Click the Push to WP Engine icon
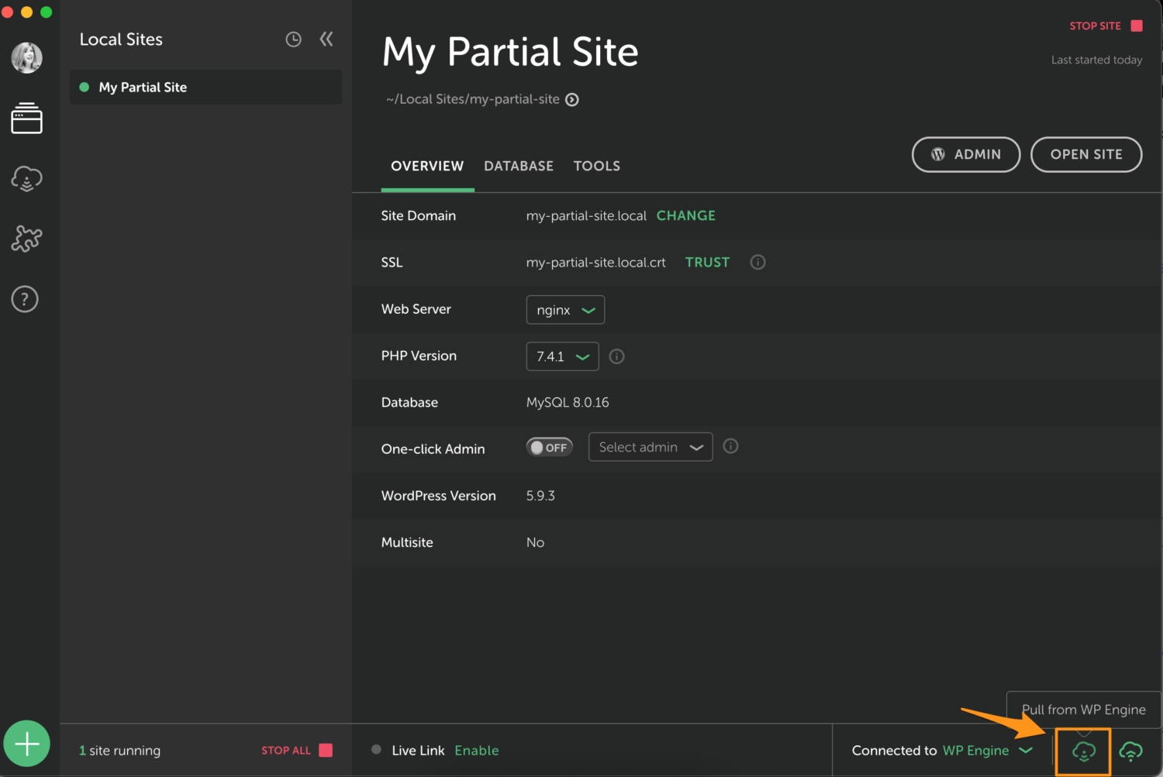 point(1131,751)
